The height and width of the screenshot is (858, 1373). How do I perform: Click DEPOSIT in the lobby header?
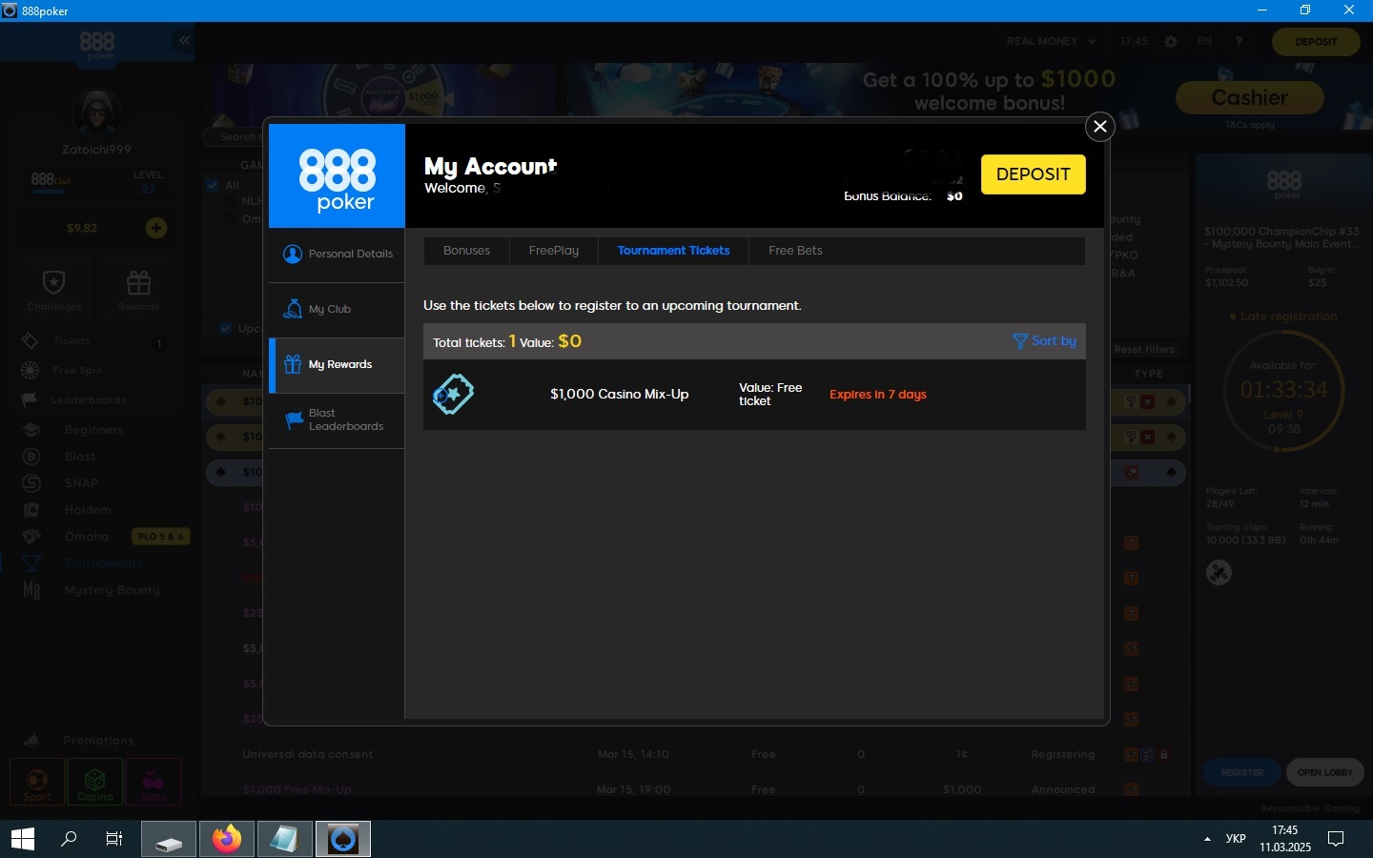click(x=1316, y=42)
